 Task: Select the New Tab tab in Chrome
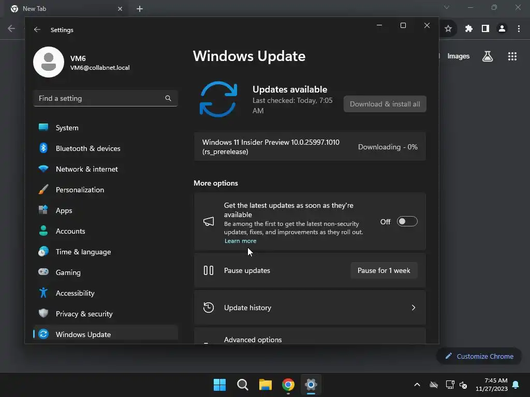click(67, 9)
